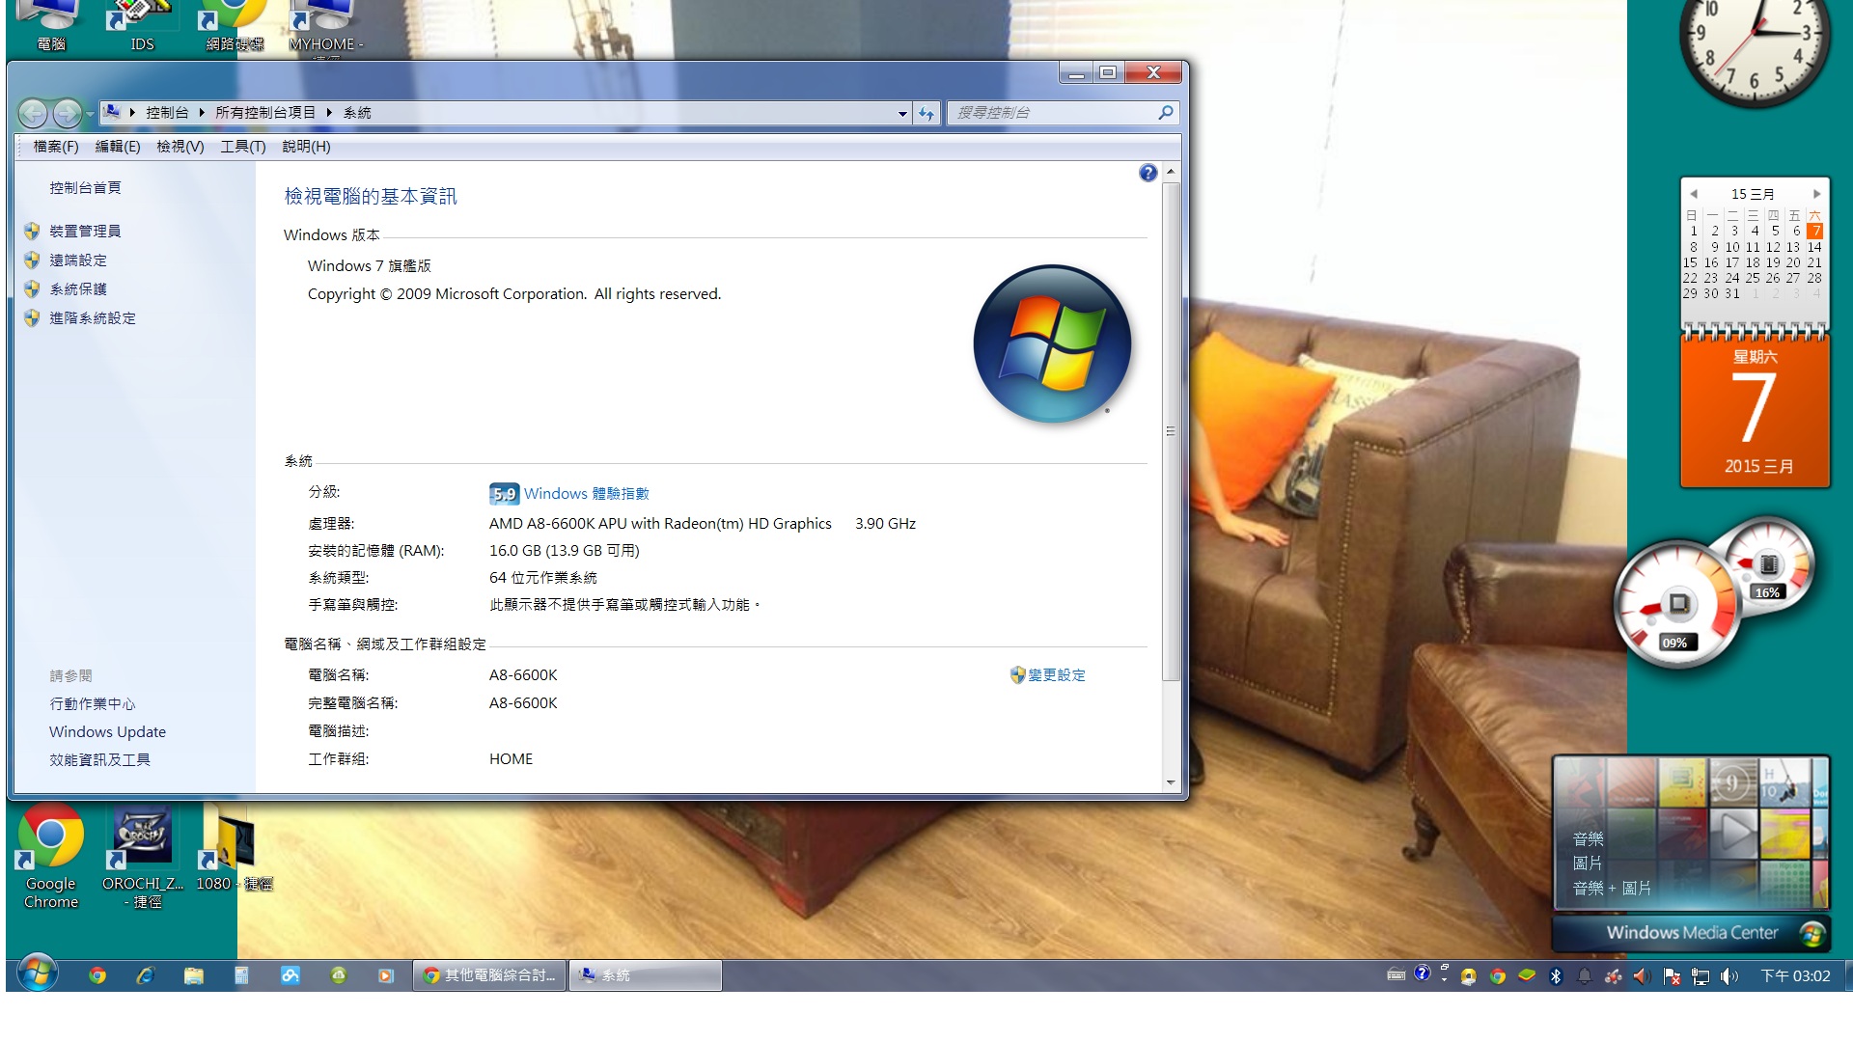The height and width of the screenshot is (1042, 1853).
Task: Click the on-screen keyboard icon in the tray
Action: [1396, 975]
